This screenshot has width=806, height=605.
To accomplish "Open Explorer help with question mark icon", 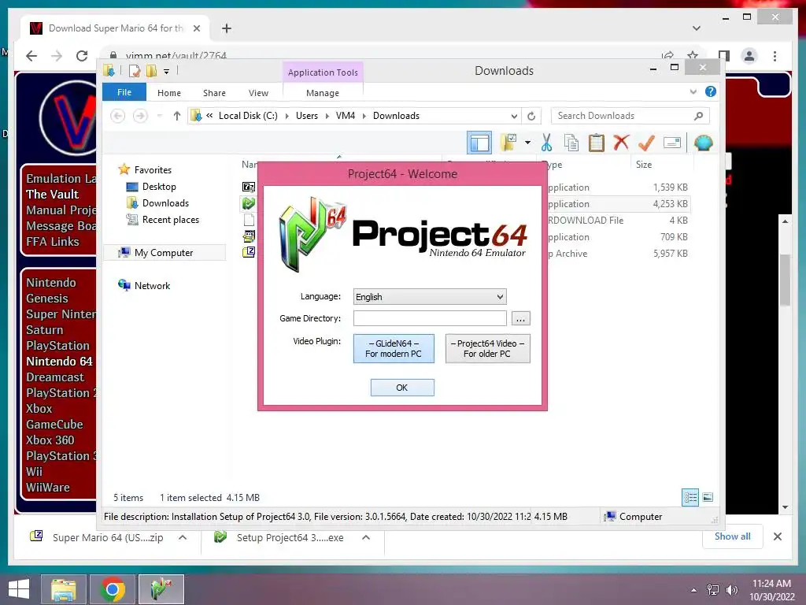I will (x=711, y=91).
